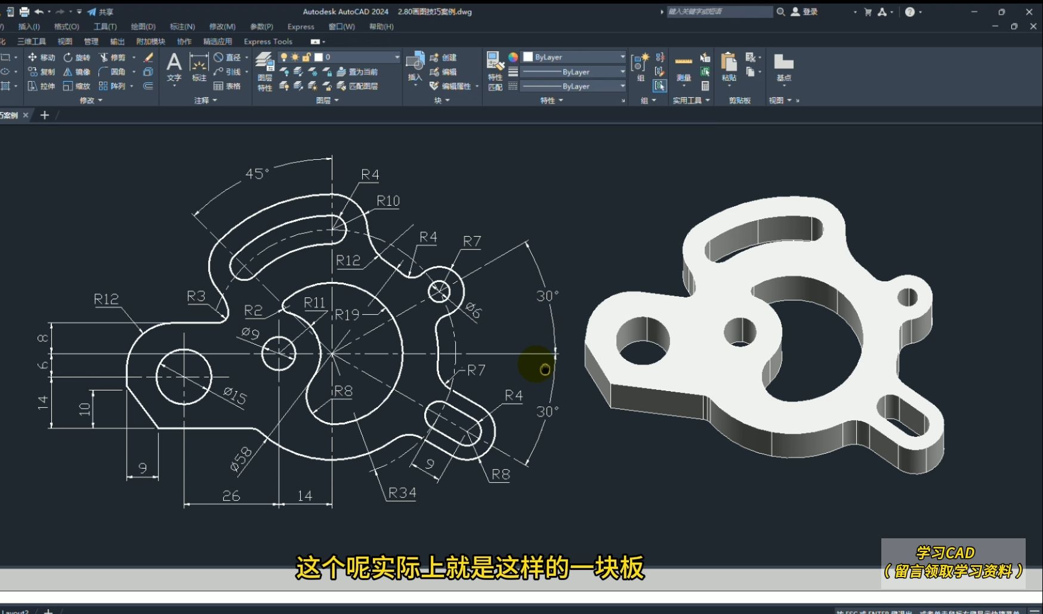Click the Group (组) tool
Viewport: 1043px width, 614px height.
(x=640, y=67)
